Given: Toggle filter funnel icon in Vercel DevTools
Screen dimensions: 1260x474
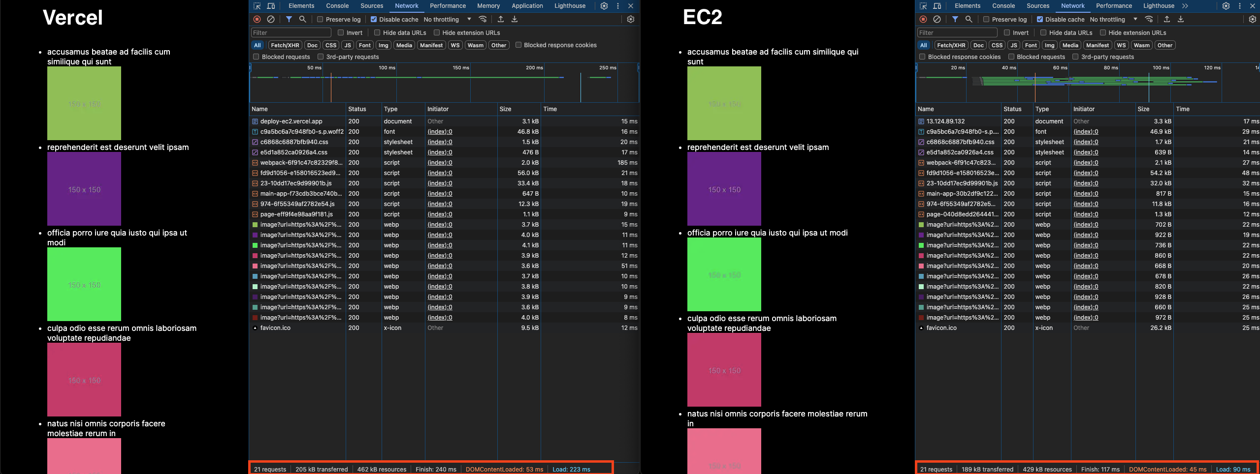Looking at the screenshot, I should click(x=289, y=19).
